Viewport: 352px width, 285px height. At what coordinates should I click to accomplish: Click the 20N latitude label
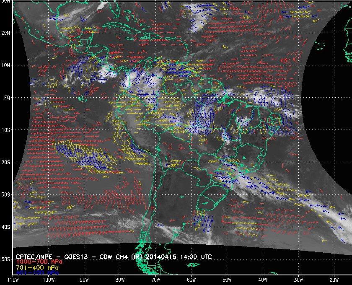point(6,33)
